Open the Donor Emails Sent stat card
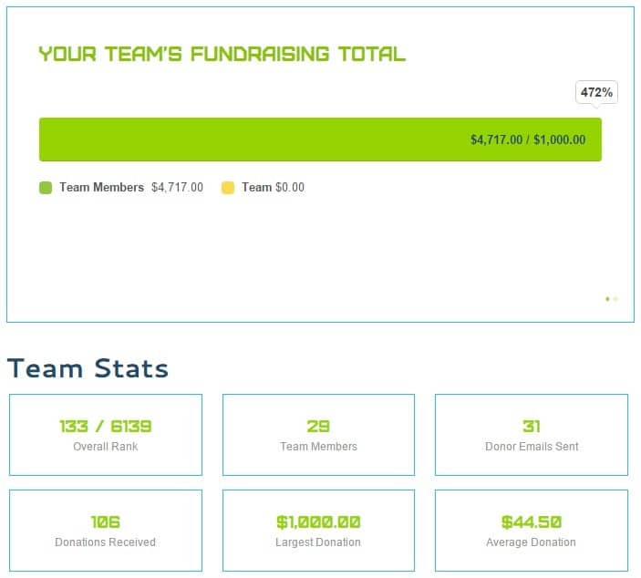641x578 pixels. pyautogui.click(x=532, y=435)
